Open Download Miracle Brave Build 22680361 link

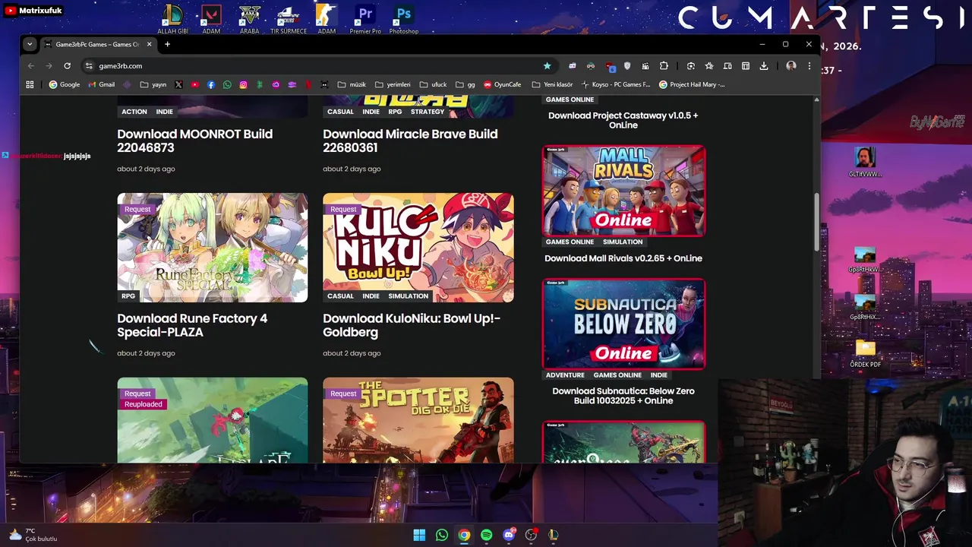pos(410,141)
